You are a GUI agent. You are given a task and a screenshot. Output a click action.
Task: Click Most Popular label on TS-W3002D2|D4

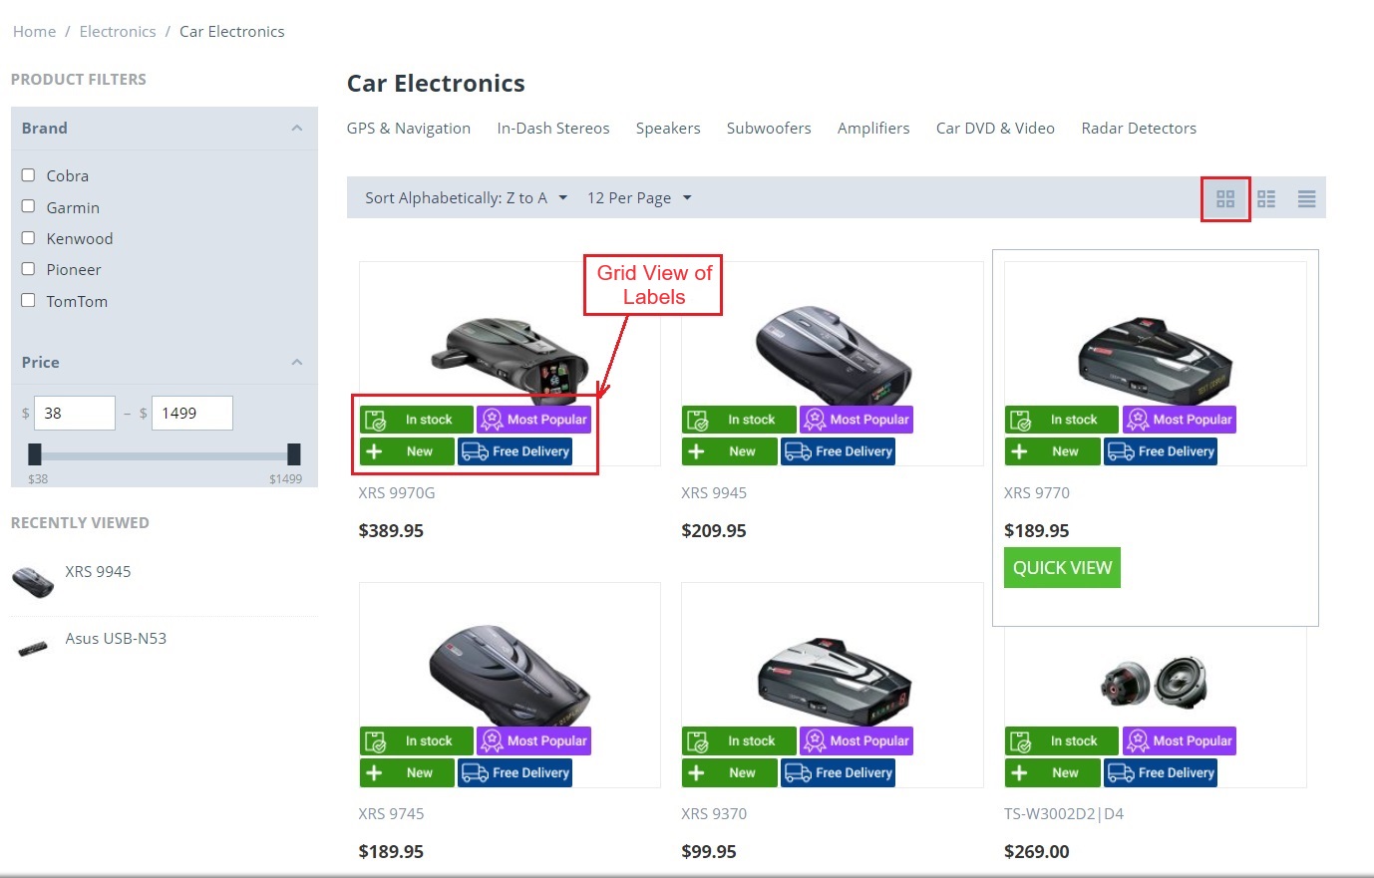[1180, 740]
